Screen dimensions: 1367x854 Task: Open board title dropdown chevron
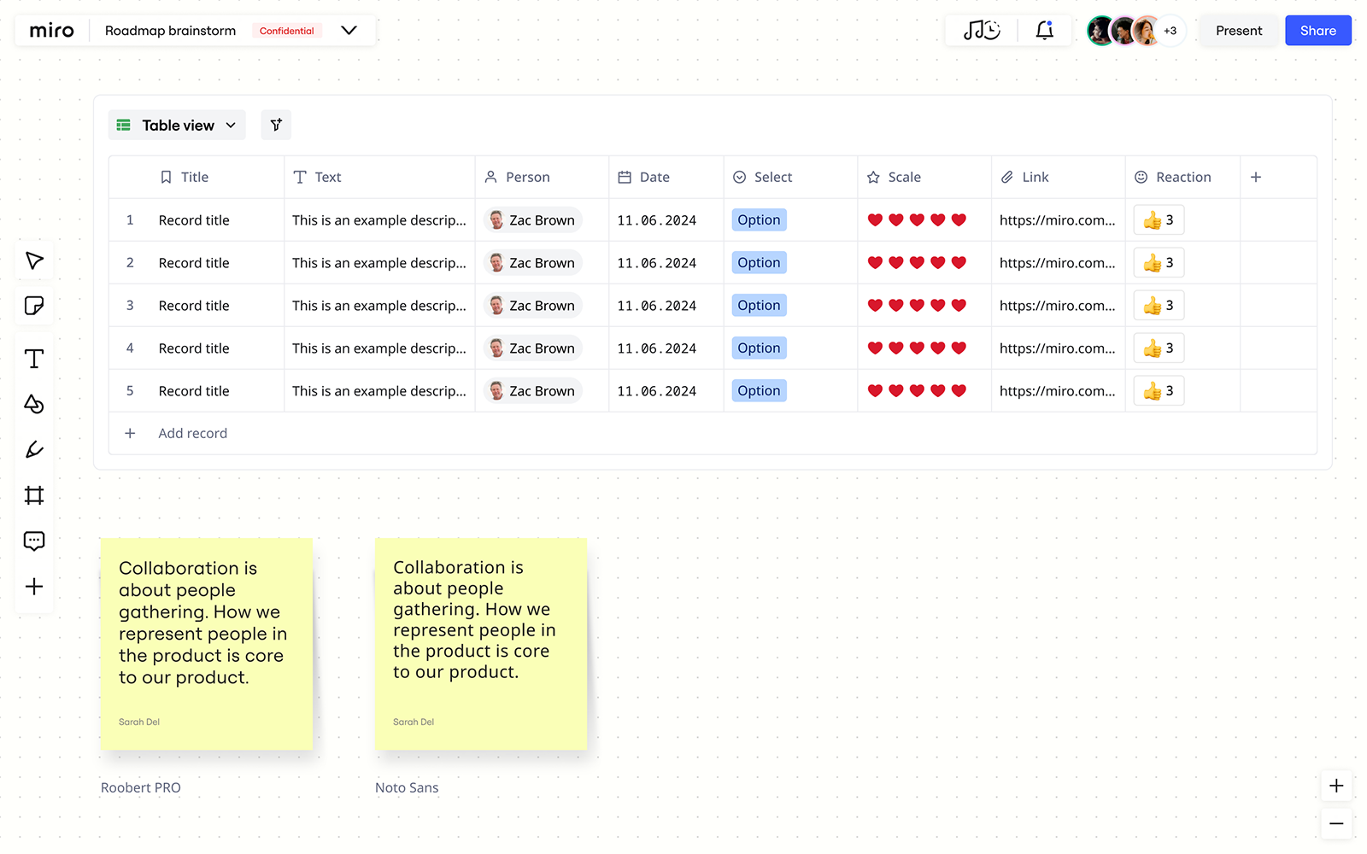[349, 31]
